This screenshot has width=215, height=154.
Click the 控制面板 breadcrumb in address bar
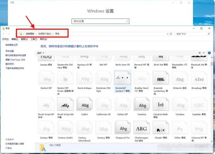point(30,34)
